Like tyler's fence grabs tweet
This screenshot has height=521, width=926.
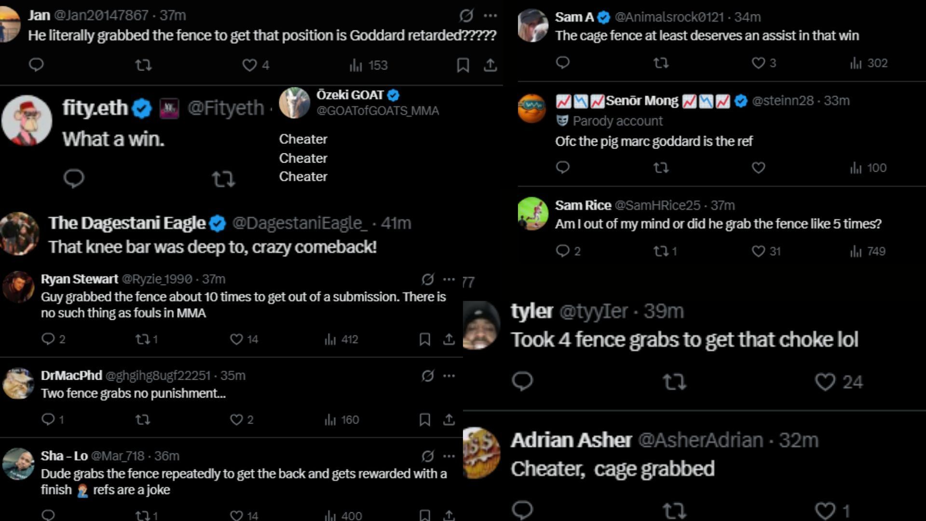[x=825, y=382]
